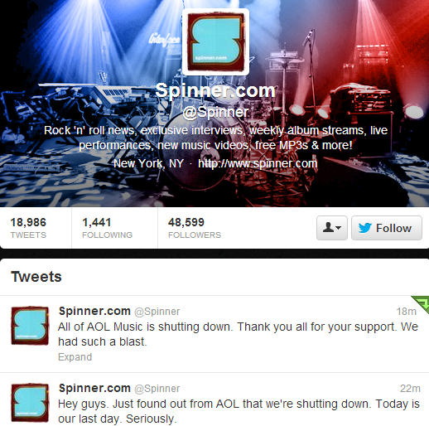This screenshot has height=426, width=429.
Task: Click the Twitter bird icon on Follow button
Action: click(x=364, y=228)
